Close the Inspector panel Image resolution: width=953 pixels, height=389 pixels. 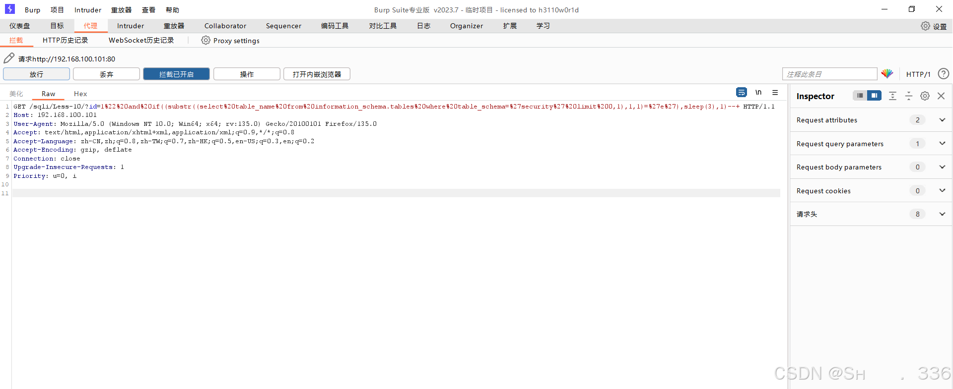tap(941, 96)
